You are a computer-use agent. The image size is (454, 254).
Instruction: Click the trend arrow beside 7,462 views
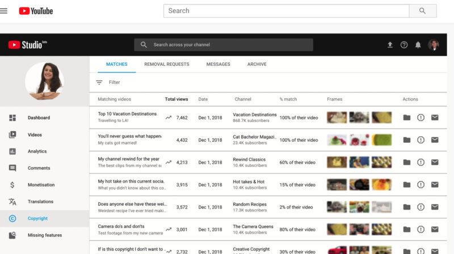[x=169, y=118]
